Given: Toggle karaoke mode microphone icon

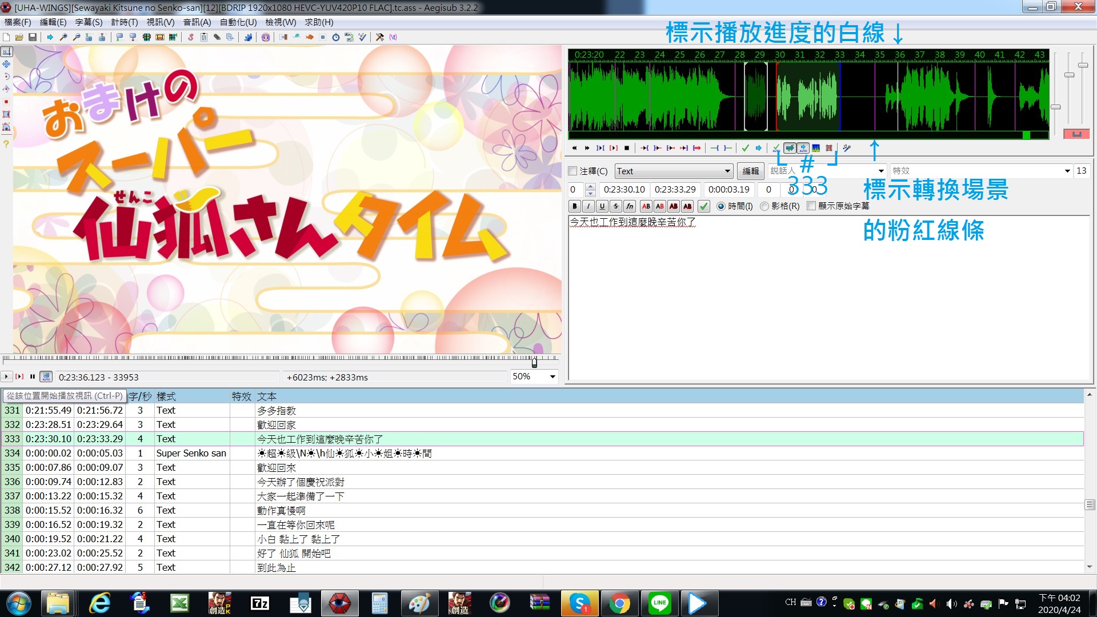Looking at the screenshot, I should point(847,148).
